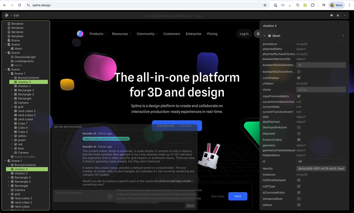Disable the frustumCulled checkbox
Screen dimensions: 354x213
[x=299, y=139]
